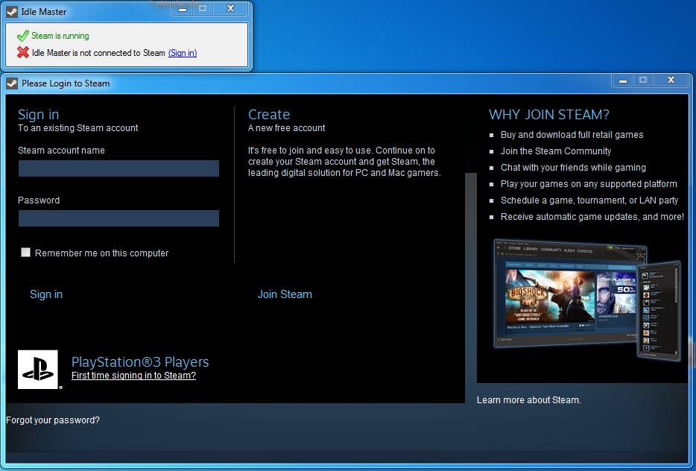The height and width of the screenshot is (471, 696).
Task: Enable Remember me on this computer checkbox
Action: pyautogui.click(x=26, y=253)
